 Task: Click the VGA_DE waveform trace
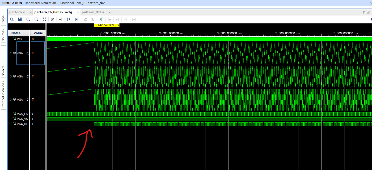pyautogui.click(x=209, y=124)
